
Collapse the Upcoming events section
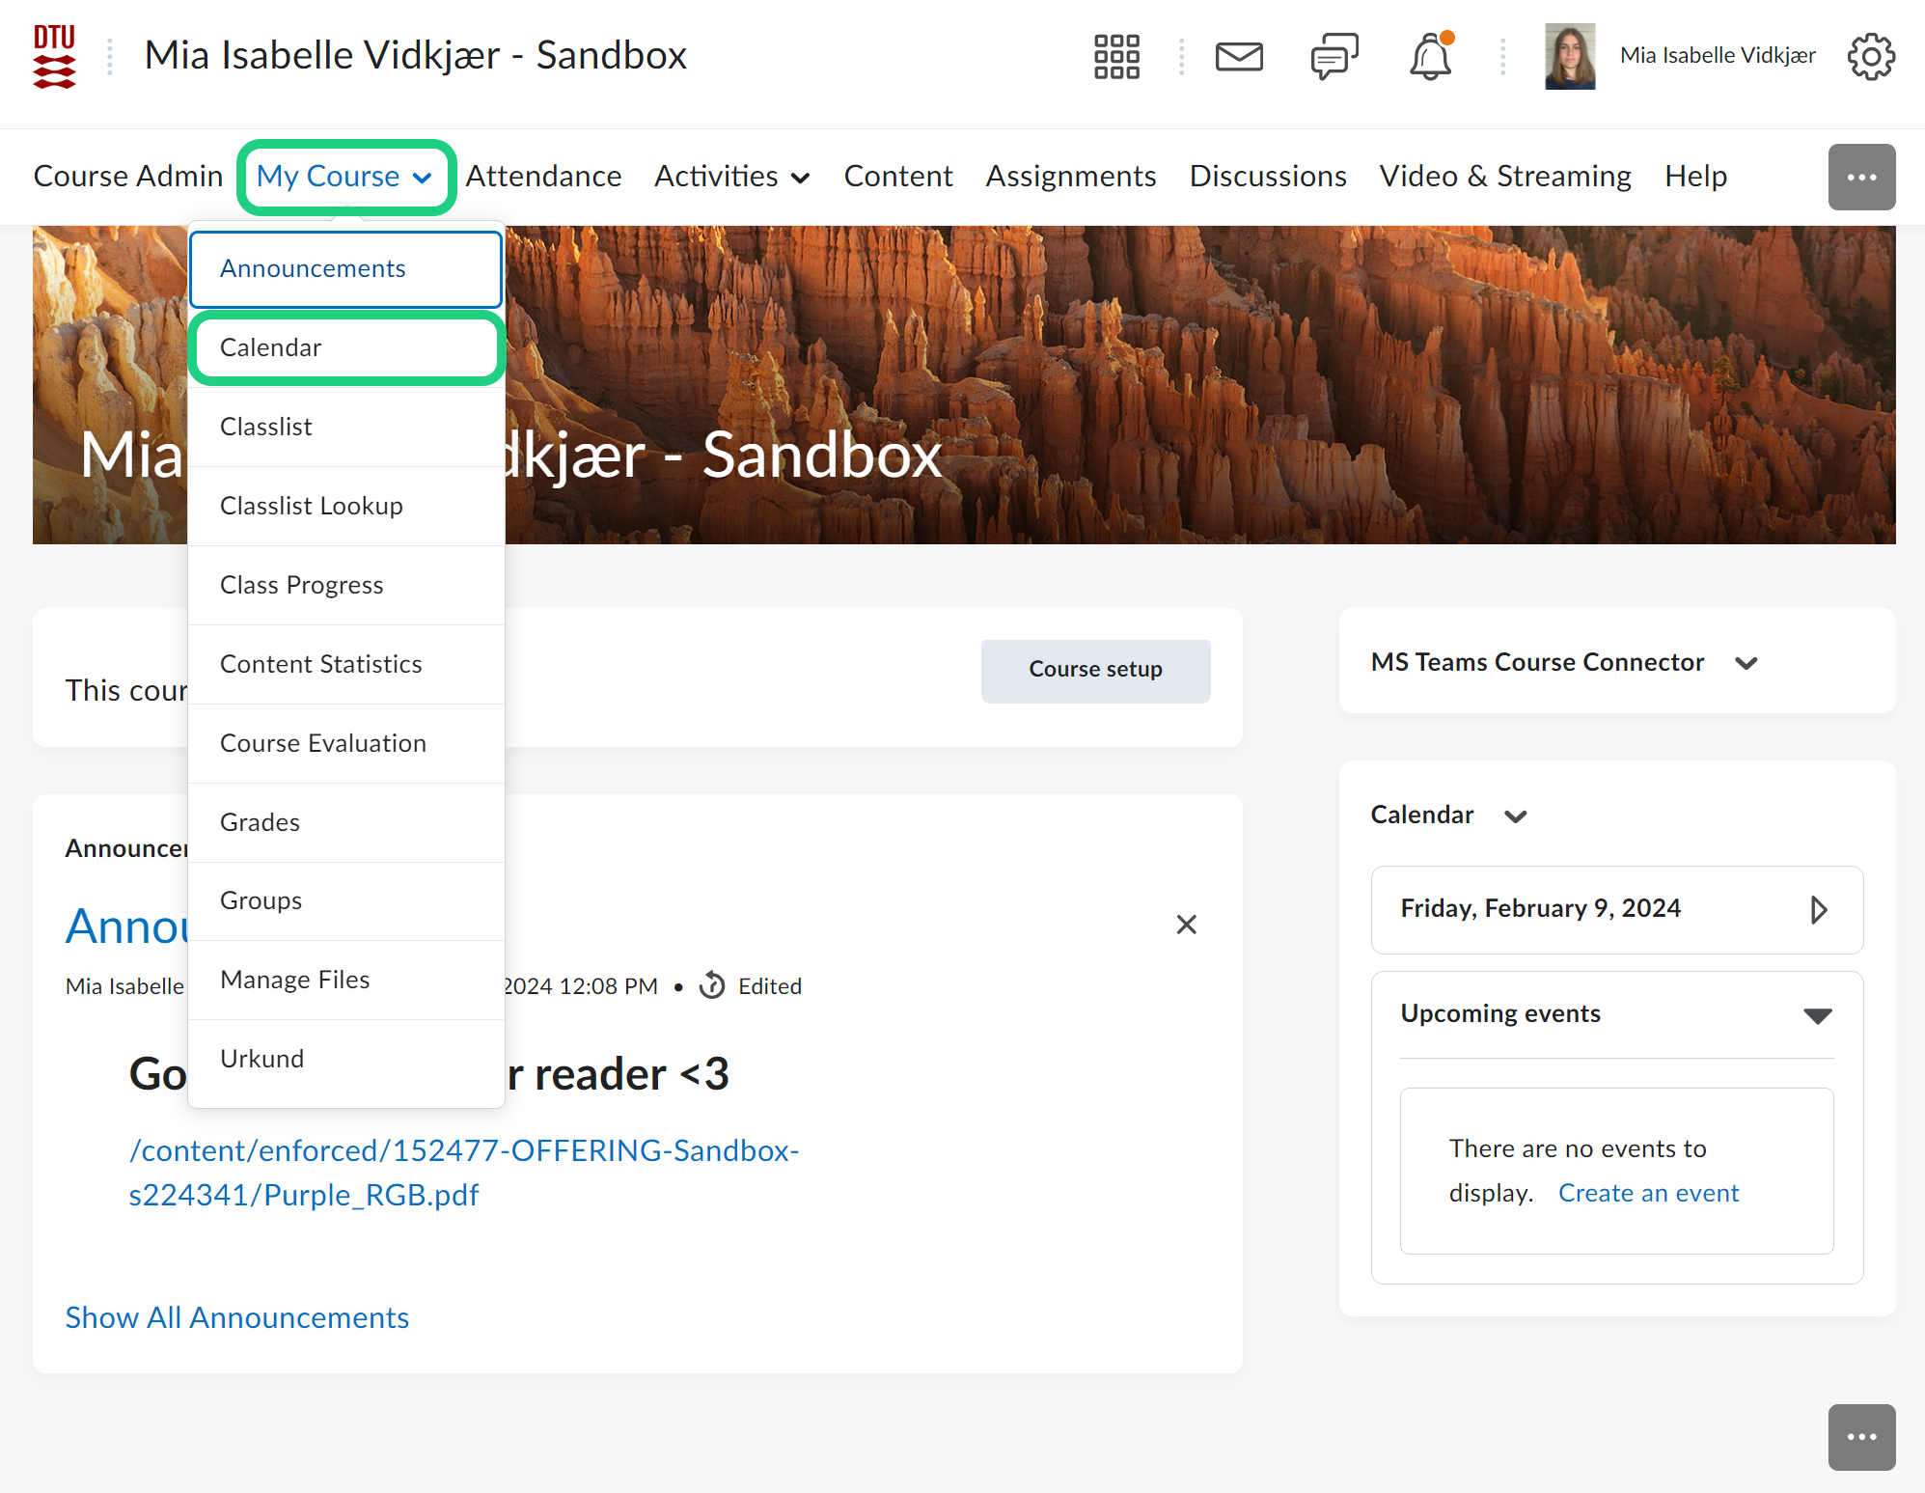coord(1817,1015)
